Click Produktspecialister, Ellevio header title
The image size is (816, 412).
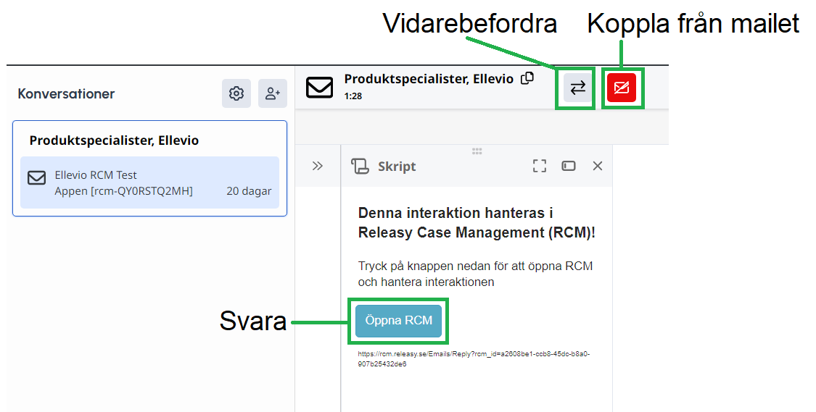click(429, 79)
